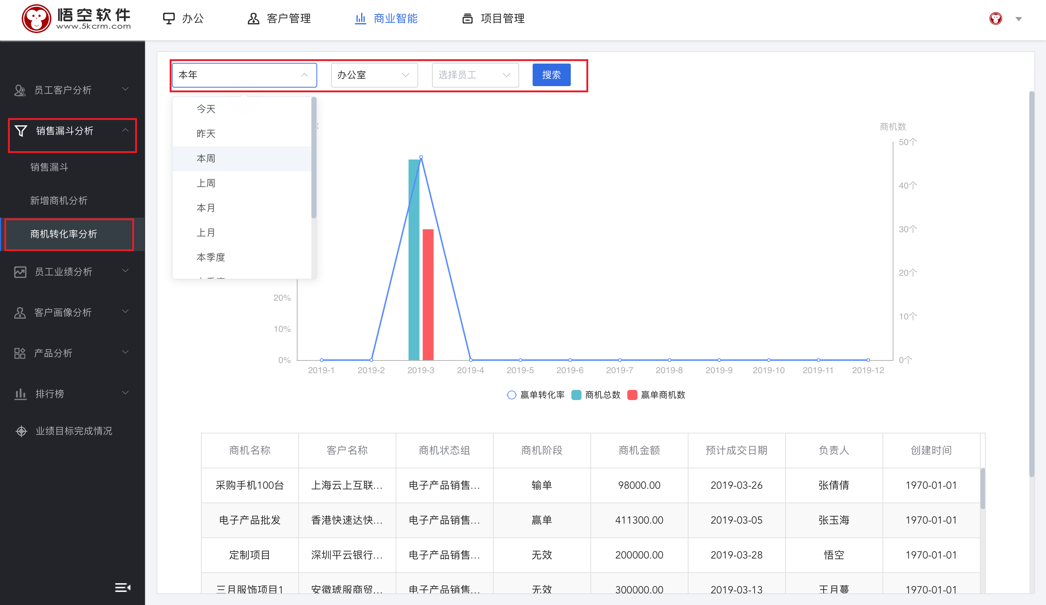The image size is (1046, 605).
Task: Select 销售漏斗 submenu item
Action: point(73,168)
